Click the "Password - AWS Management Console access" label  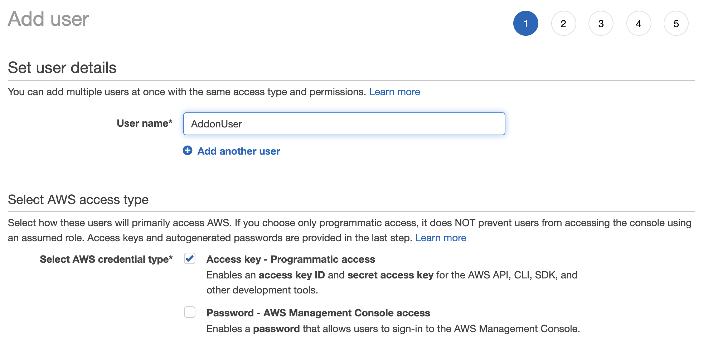pos(318,313)
